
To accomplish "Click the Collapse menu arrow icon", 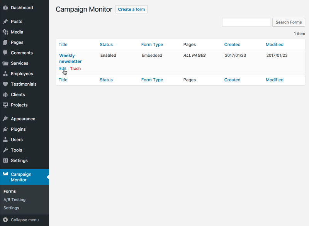I will [x=5, y=220].
